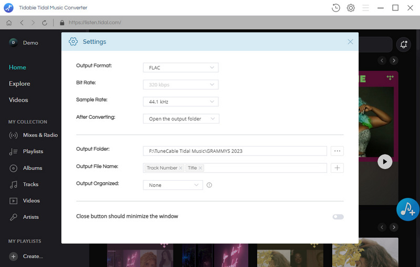
Task: Open the Output Organized None dropdown
Action: tap(173, 185)
